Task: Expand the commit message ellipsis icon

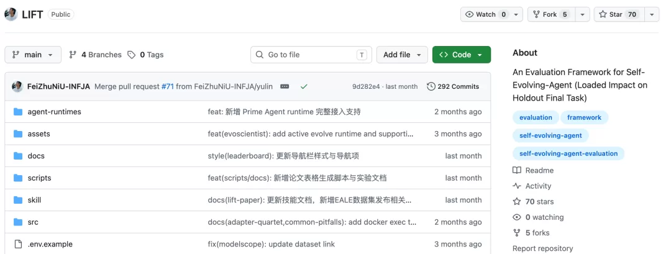Action: click(285, 86)
